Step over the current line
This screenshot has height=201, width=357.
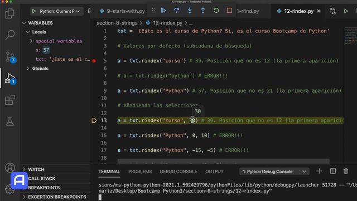pyautogui.click(x=176, y=11)
